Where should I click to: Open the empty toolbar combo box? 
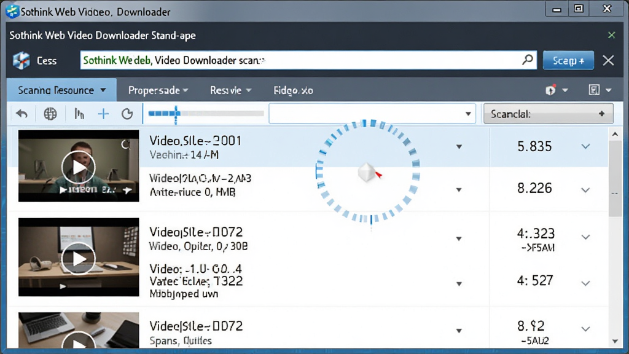click(x=372, y=114)
